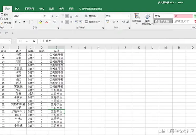Viewport: 196px width, 135px height.
Task: Apply the red font color A
Action: point(47,22)
